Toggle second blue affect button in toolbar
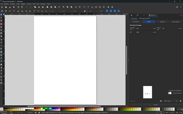Screen dimensions: 183x114 [x=111, y=11]
